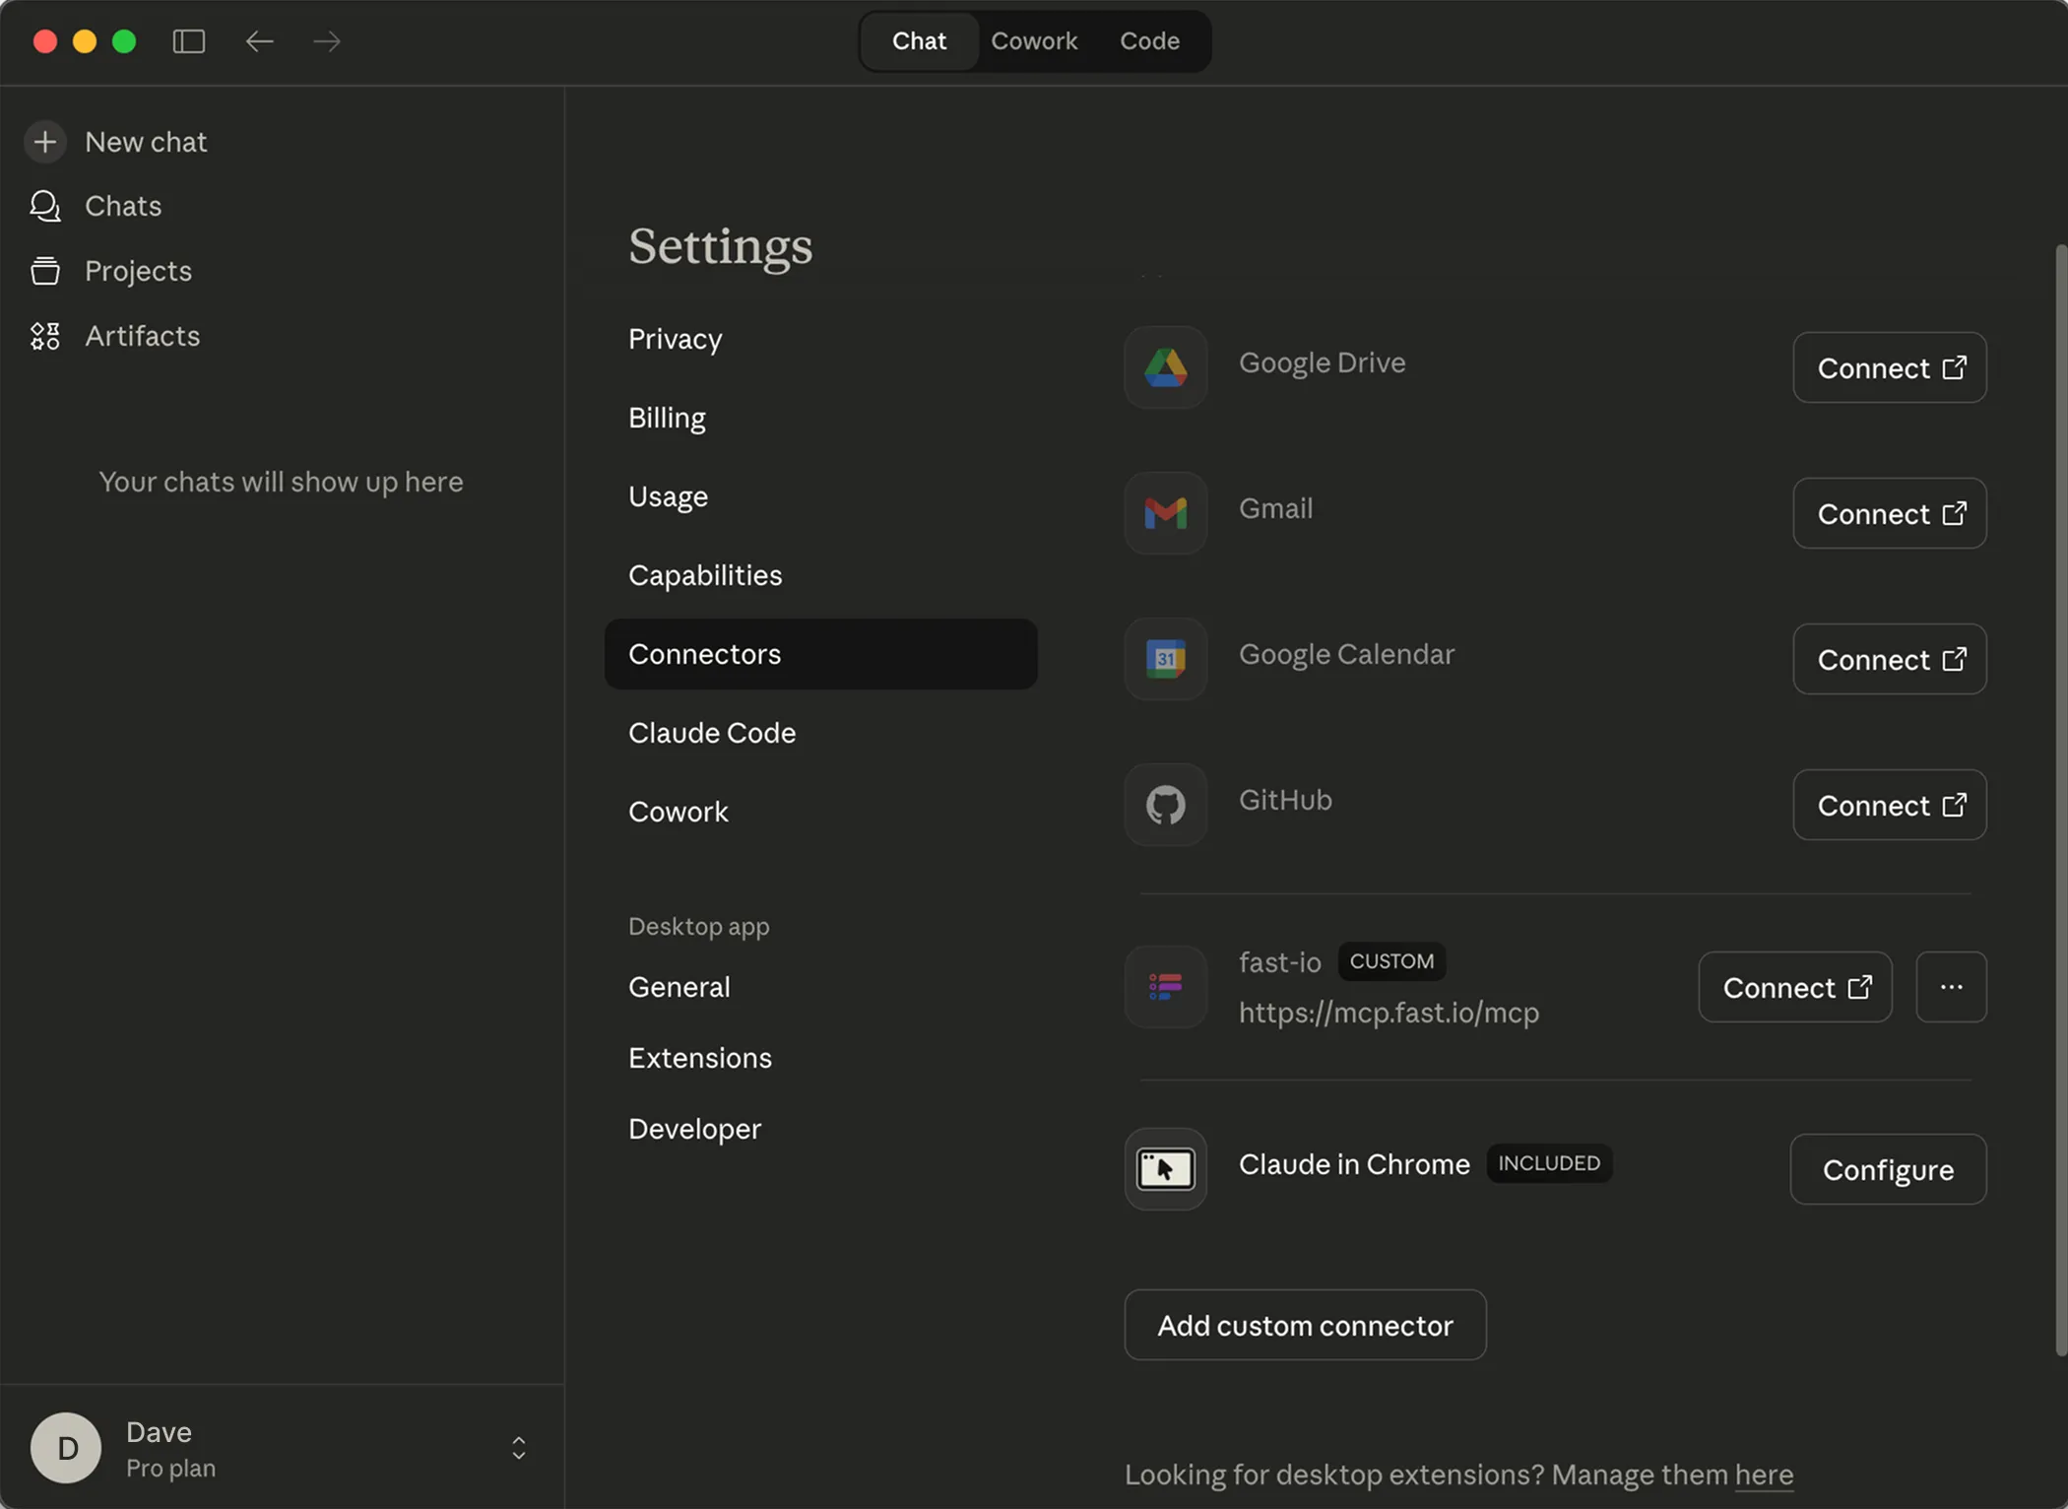Open the Projects section icon
This screenshot has height=1509, width=2068.
click(x=44, y=271)
